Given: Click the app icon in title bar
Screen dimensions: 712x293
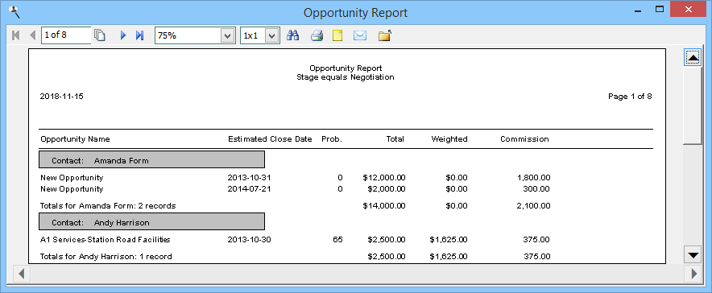Looking at the screenshot, I should [14, 12].
